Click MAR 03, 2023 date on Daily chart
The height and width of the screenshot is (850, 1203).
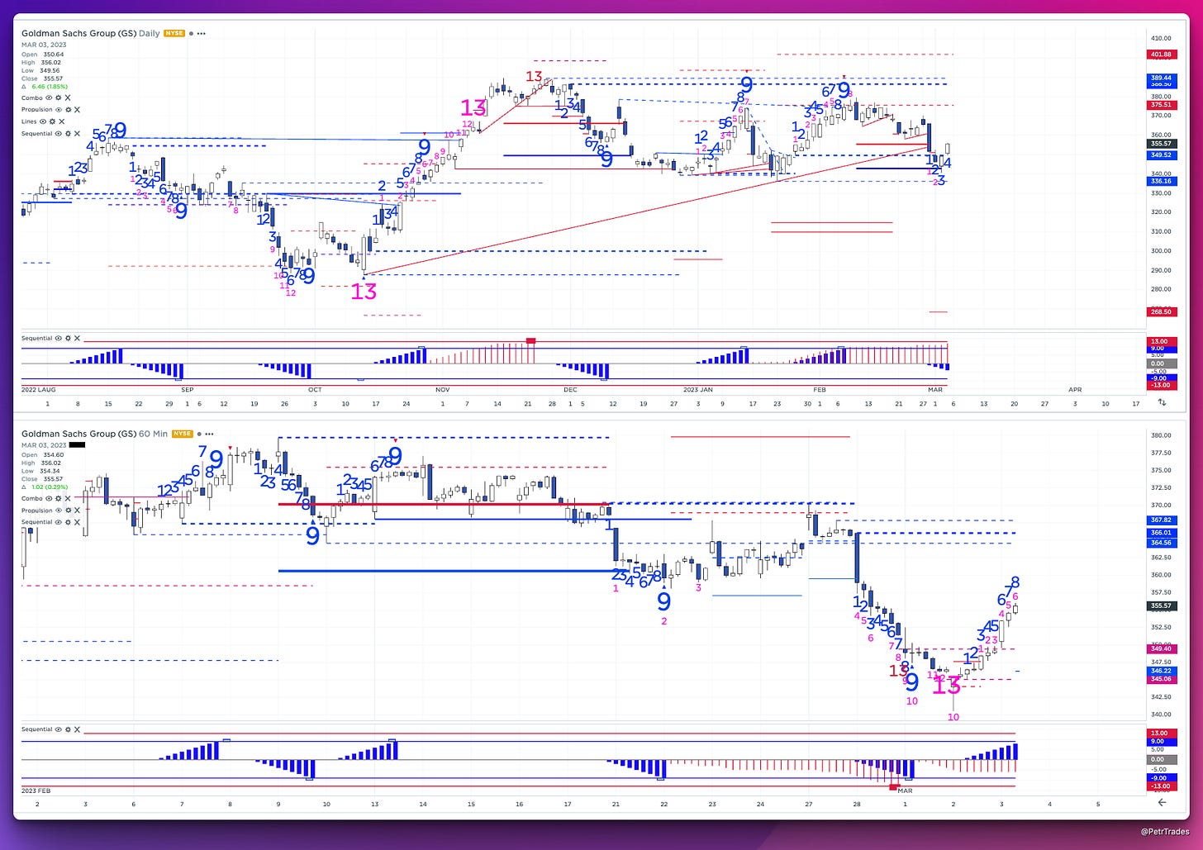click(x=44, y=45)
